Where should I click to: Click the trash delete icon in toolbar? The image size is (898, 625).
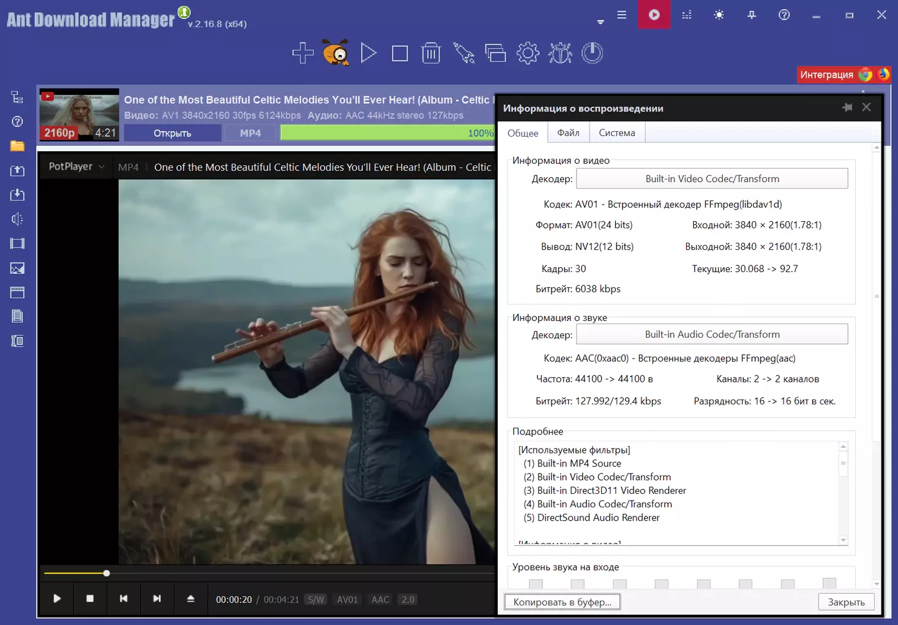pos(431,53)
